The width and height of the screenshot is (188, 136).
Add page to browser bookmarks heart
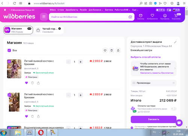(165, 3)
